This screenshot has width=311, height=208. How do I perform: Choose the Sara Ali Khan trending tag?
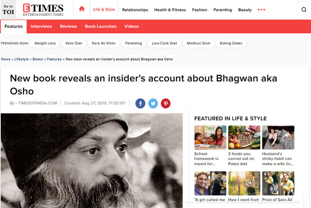coord(103,43)
